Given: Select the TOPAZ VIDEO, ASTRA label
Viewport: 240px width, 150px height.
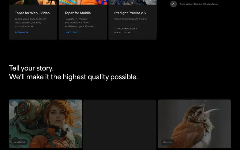Looking at the screenshot, I should [x=125, y=28].
